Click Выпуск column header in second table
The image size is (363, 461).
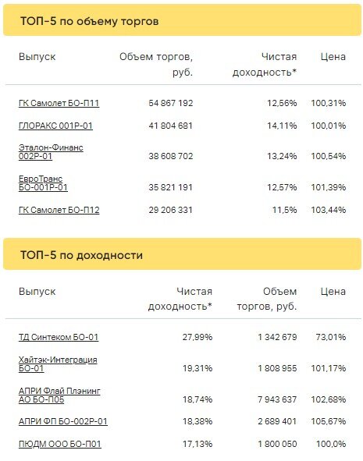37,292
